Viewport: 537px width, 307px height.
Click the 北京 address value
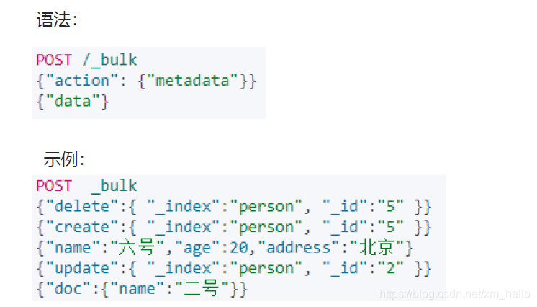pyautogui.click(x=376, y=247)
